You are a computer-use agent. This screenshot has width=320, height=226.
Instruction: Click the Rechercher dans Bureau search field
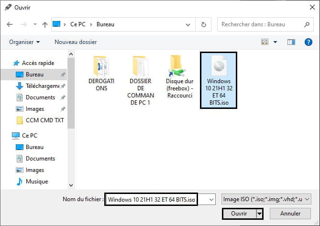(265, 24)
